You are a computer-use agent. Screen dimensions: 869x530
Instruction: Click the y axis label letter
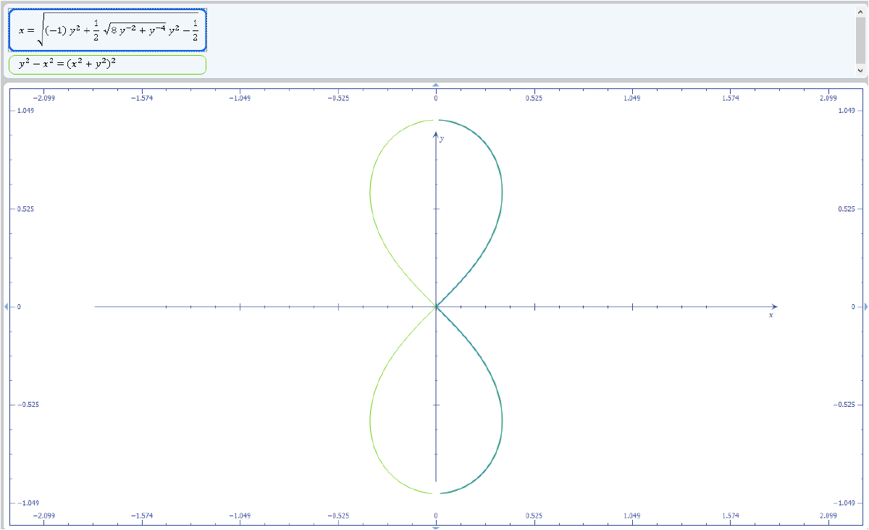pos(442,138)
